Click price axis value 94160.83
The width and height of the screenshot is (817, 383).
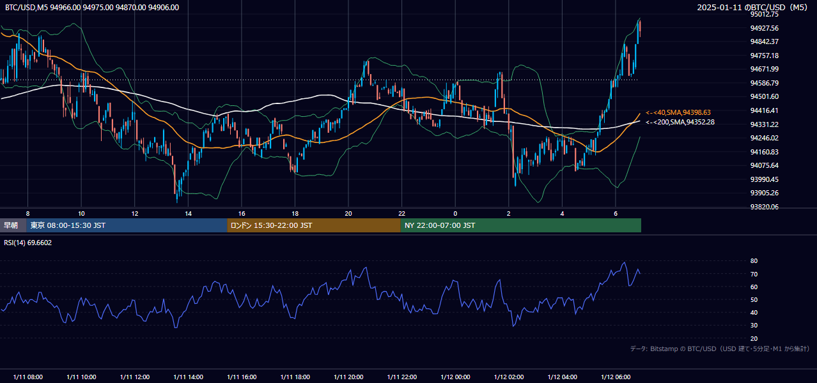[765, 152]
